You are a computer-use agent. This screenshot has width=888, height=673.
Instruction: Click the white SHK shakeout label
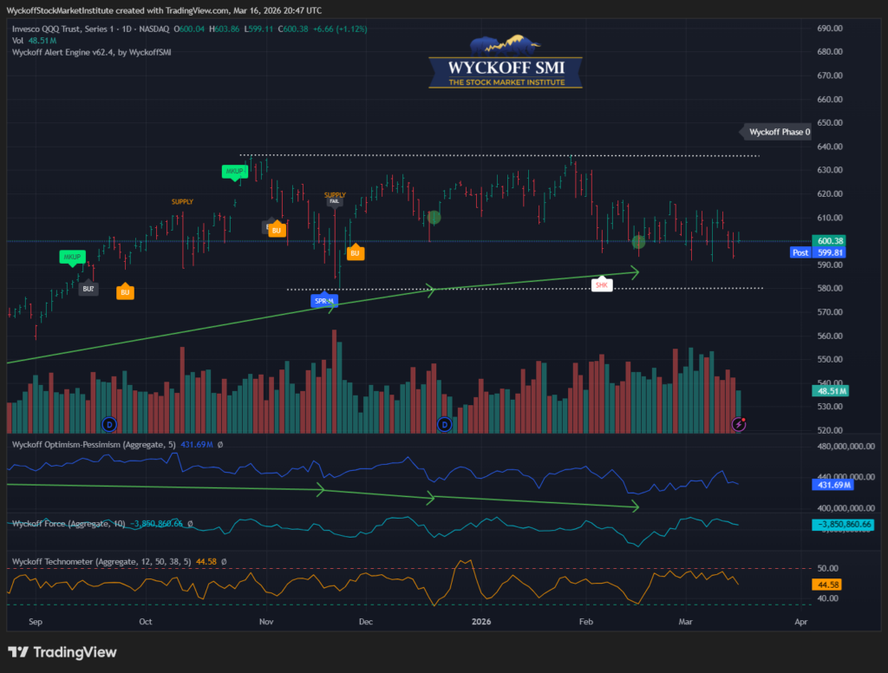pos(602,284)
